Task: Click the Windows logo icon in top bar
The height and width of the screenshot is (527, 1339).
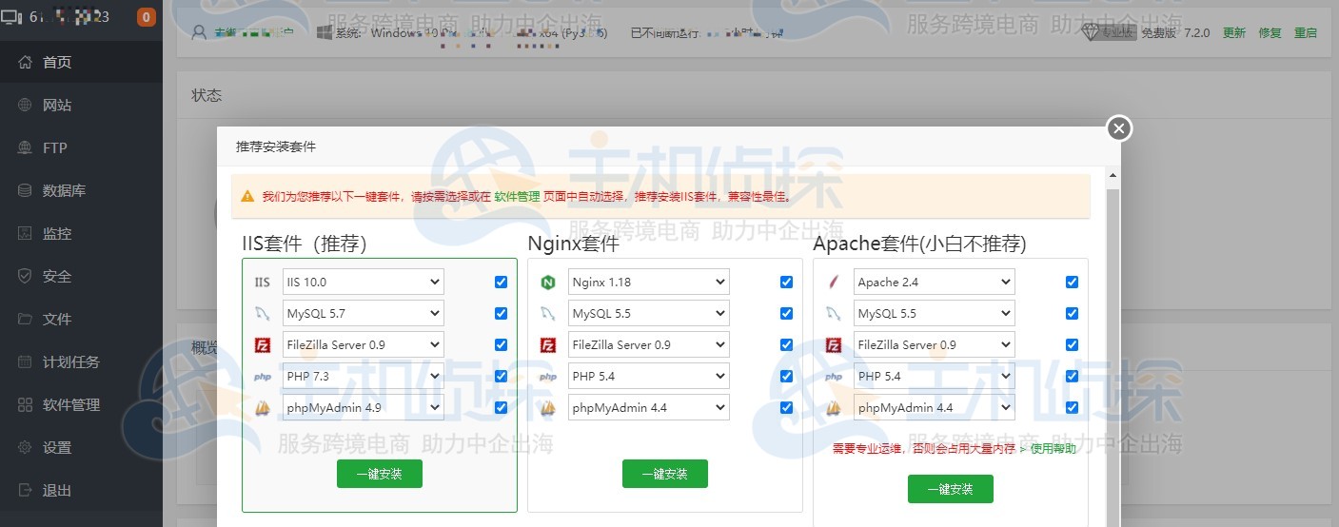Action: 324,32
